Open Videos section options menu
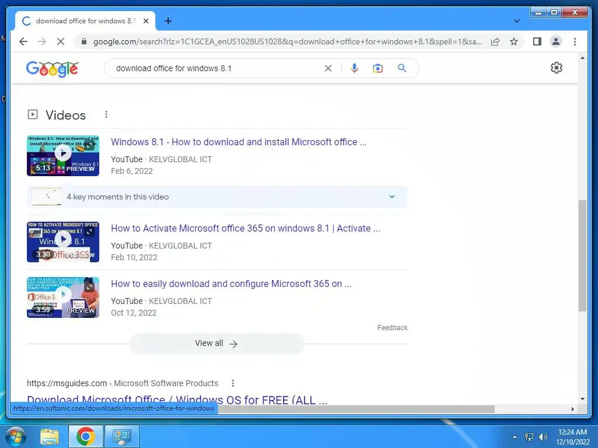 106,114
